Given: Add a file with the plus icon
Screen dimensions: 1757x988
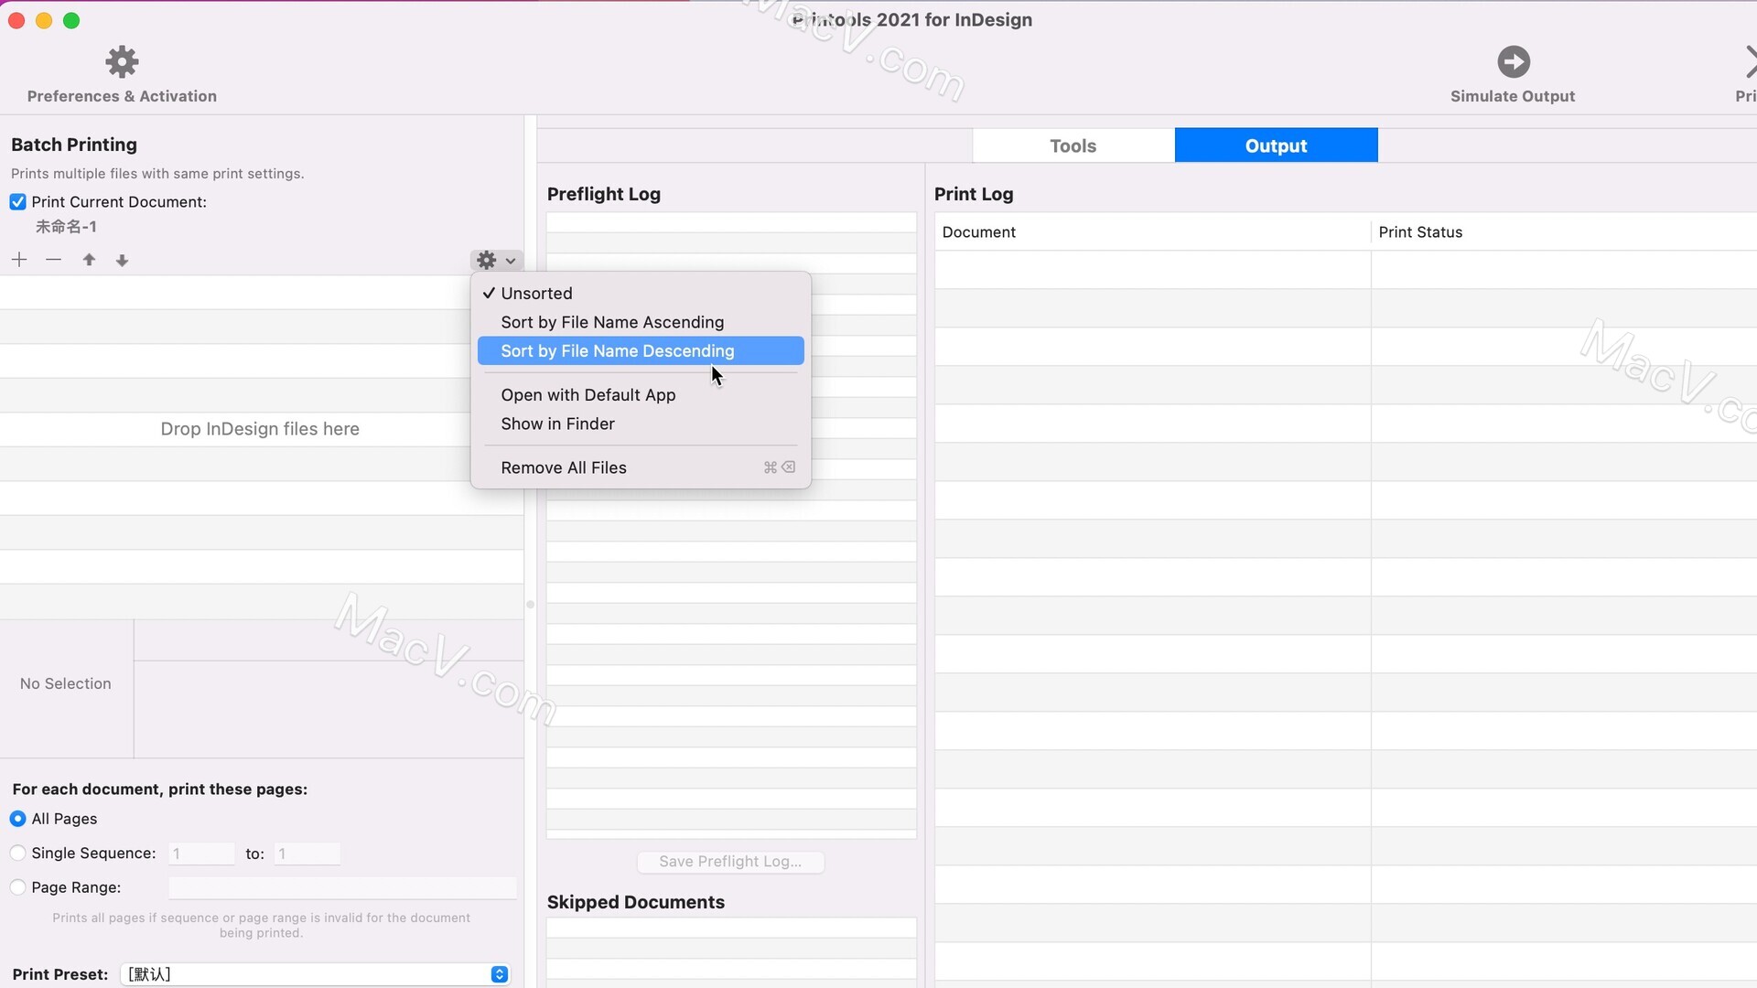Looking at the screenshot, I should [19, 260].
